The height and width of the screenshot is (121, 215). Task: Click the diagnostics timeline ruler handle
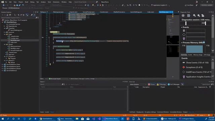(186, 23)
